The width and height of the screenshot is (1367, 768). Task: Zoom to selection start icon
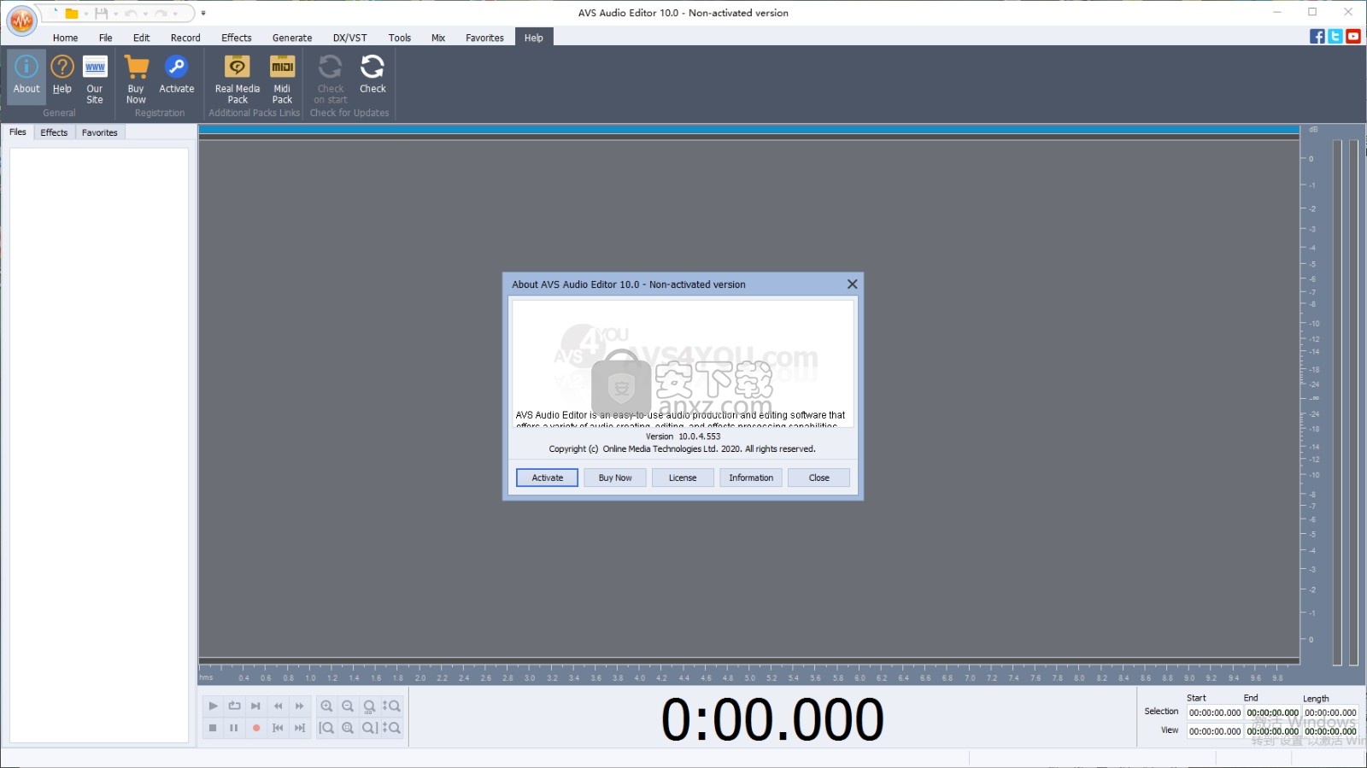(326, 728)
